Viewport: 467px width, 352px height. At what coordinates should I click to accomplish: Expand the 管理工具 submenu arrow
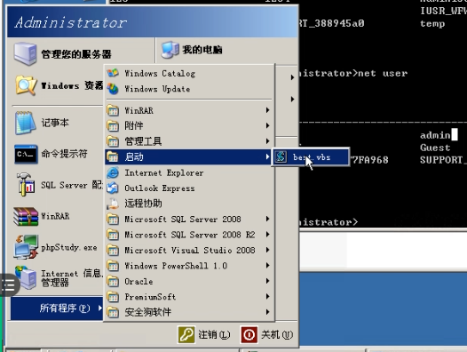coord(267,141)
